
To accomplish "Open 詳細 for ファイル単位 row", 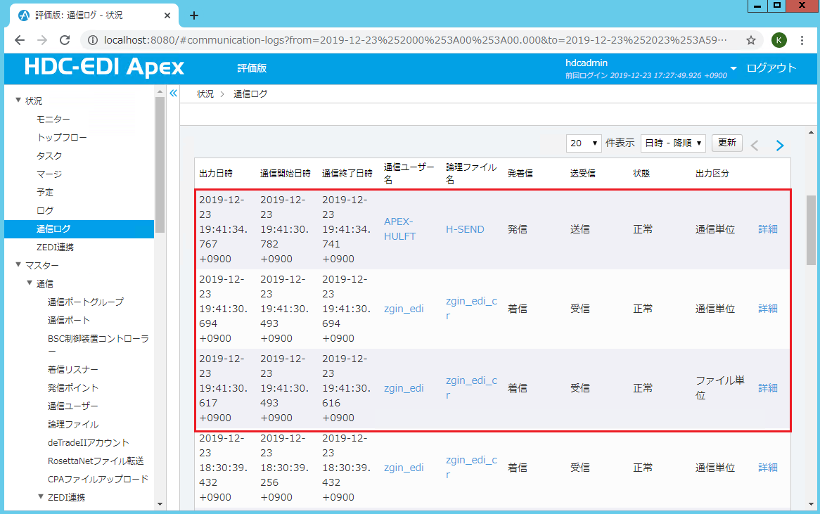I will (x=768, y=388).
